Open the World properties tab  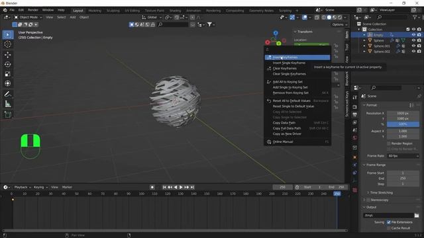tap(355, 138)
